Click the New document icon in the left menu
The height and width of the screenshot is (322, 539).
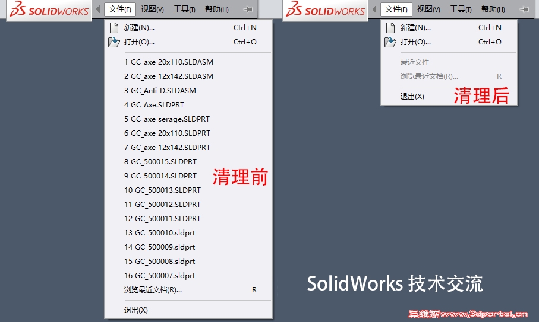pyautogui.click(x=114, y=28)
